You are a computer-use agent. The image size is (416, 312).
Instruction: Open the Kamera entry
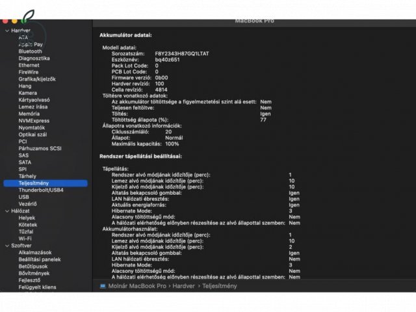pos(27,93)
